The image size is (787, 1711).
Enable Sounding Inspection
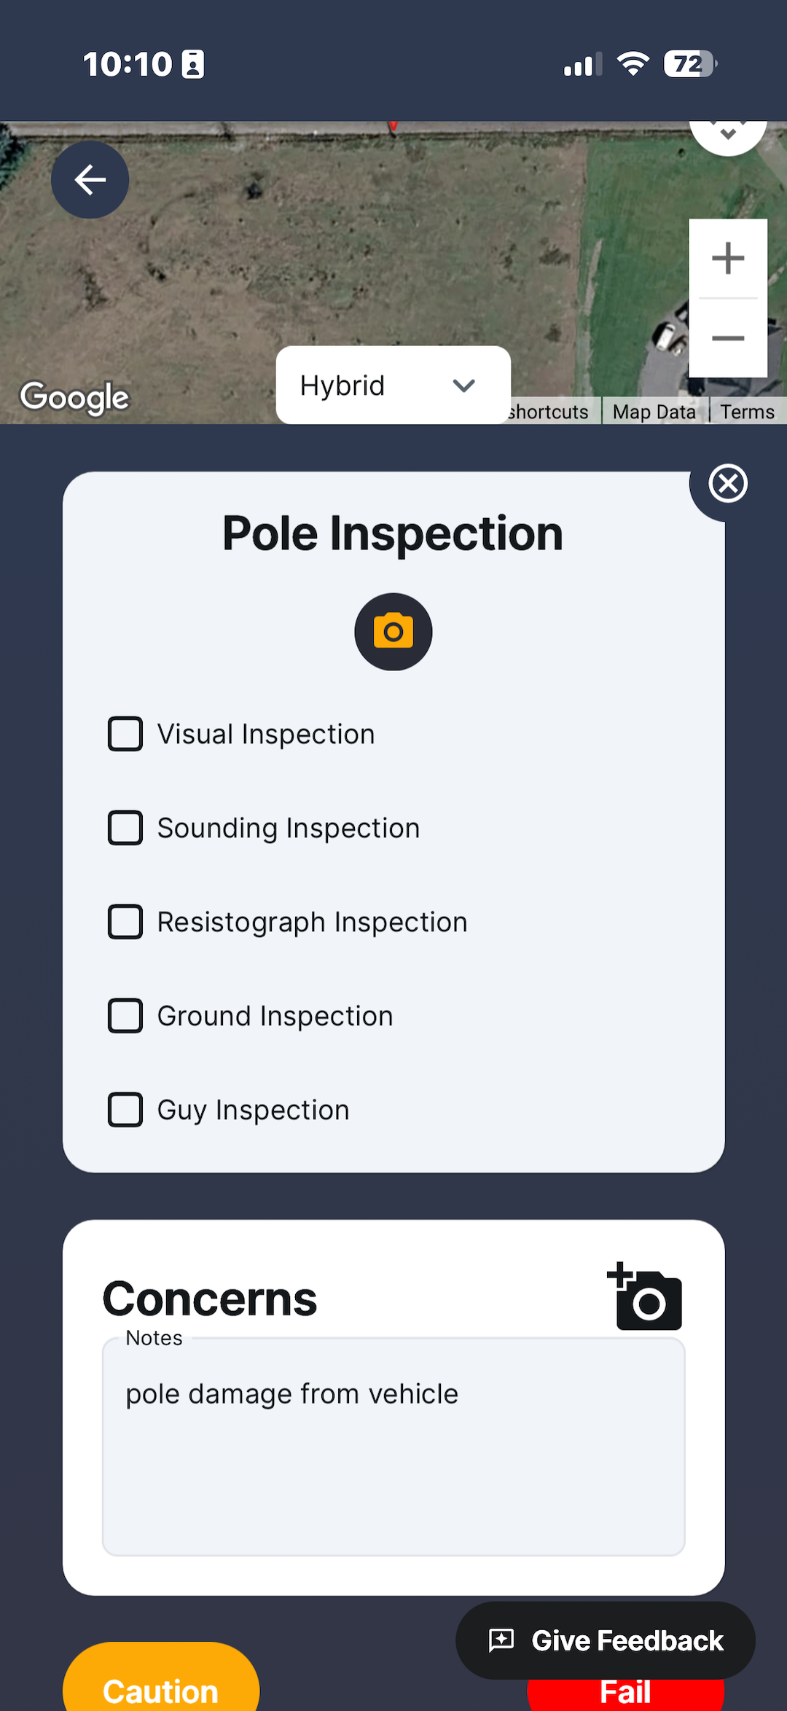tap(125, 828)
